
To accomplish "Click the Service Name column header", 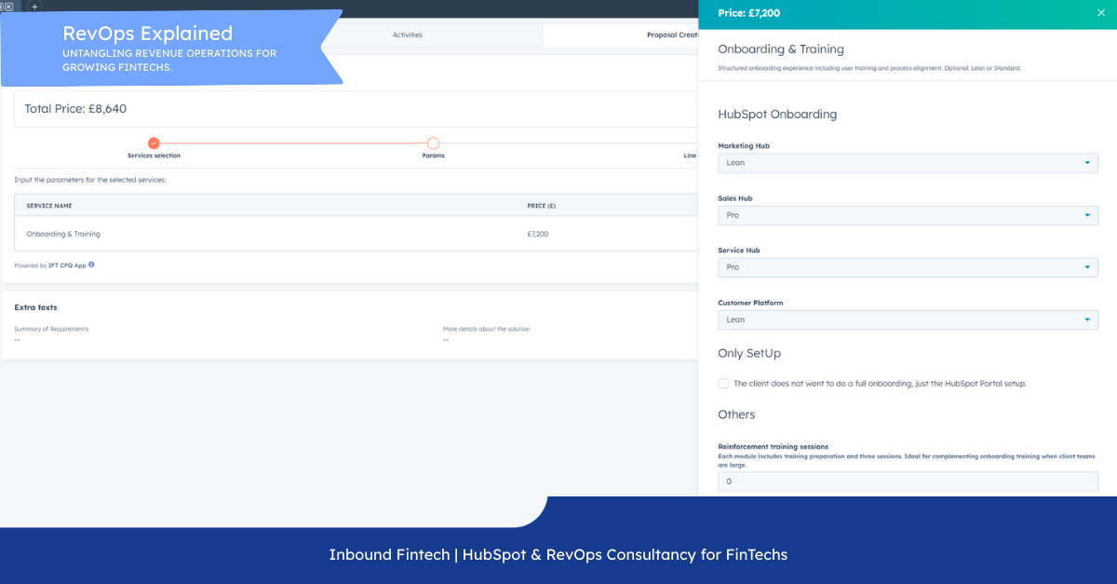I will pyautogui.click(x=49, y=206).
